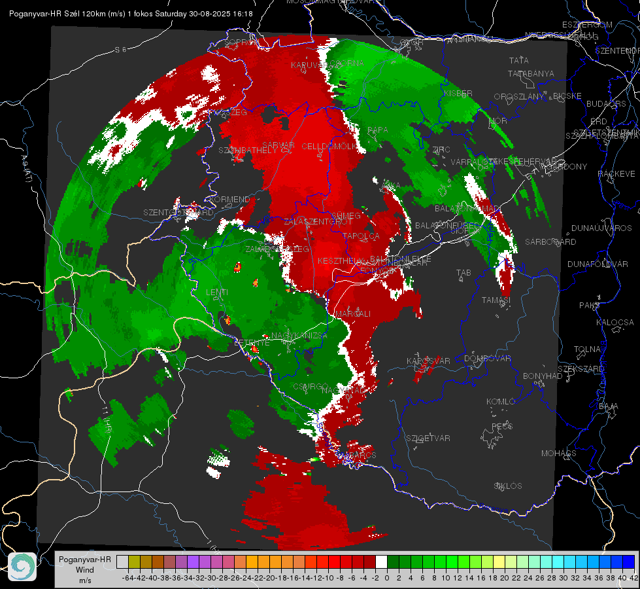Click the 'Wind' legend label
The width and height of the screenshot is (640, 589).
(85, 570)
